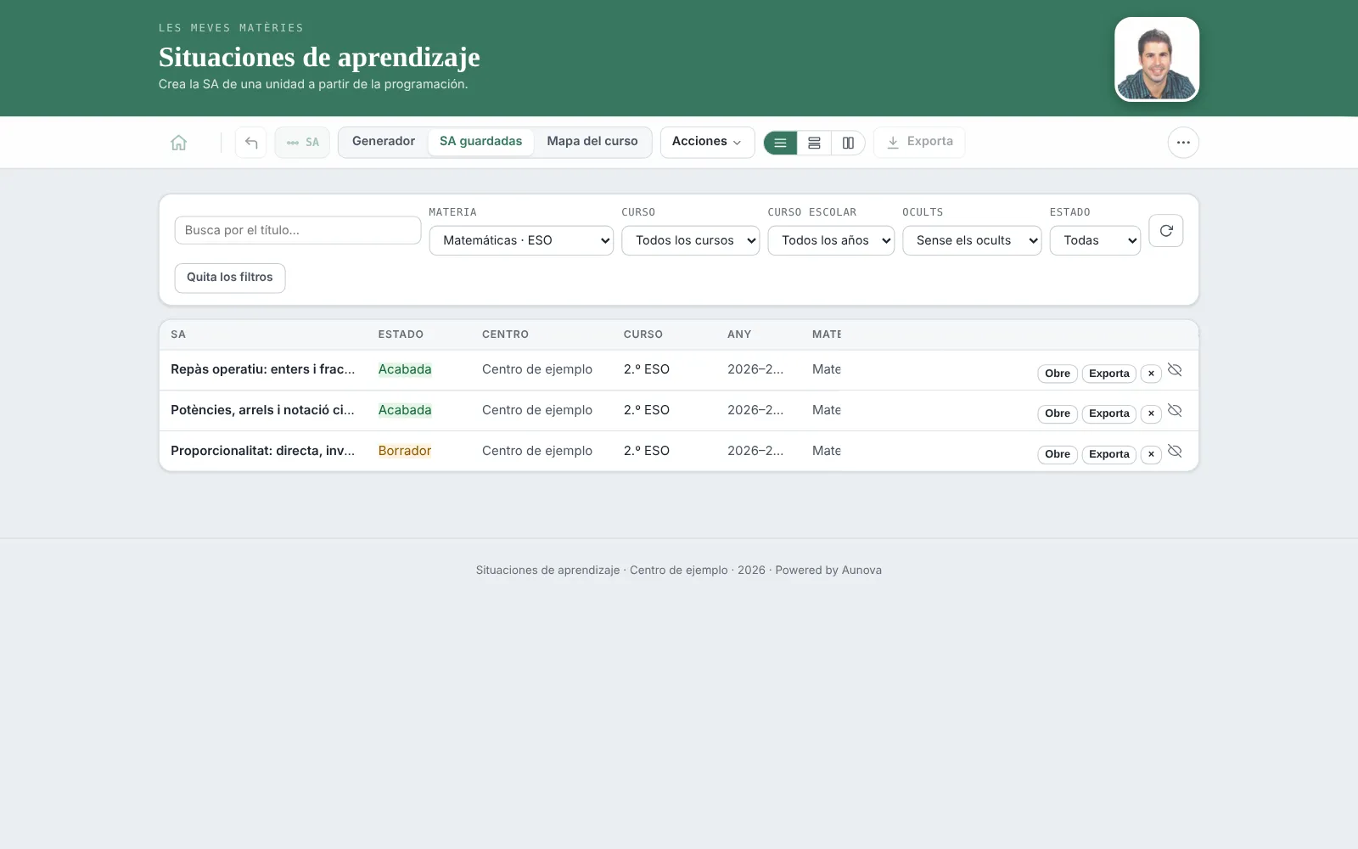Click the back arrow button

[251, 143]
